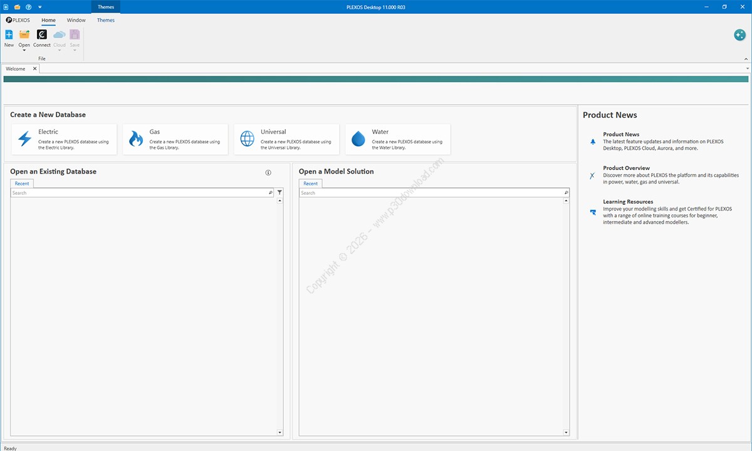752x451 pixels.
Task: Open the Window ribbon tab
Action: click(76, 20)
